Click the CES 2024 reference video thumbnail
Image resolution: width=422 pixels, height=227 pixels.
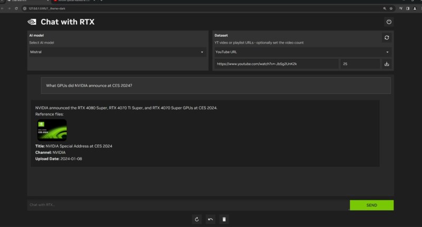(52, 130)
